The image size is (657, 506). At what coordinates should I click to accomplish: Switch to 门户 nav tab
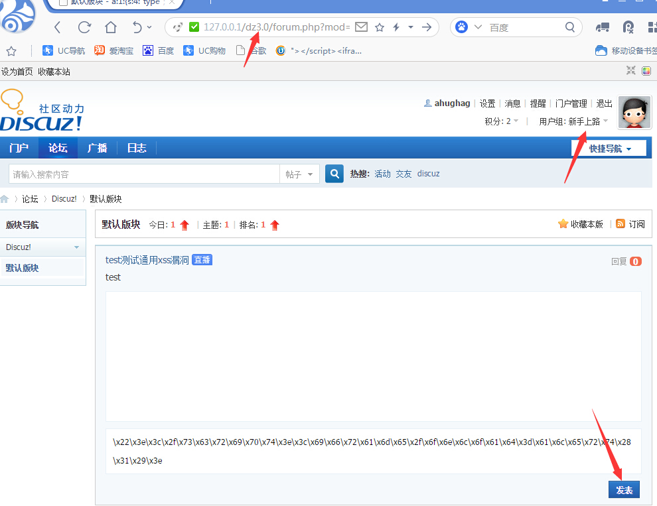[x=19, y=148]
